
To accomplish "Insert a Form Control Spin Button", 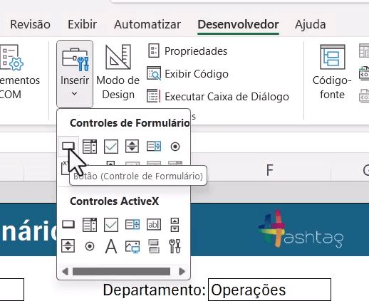I will pos(132,146).
